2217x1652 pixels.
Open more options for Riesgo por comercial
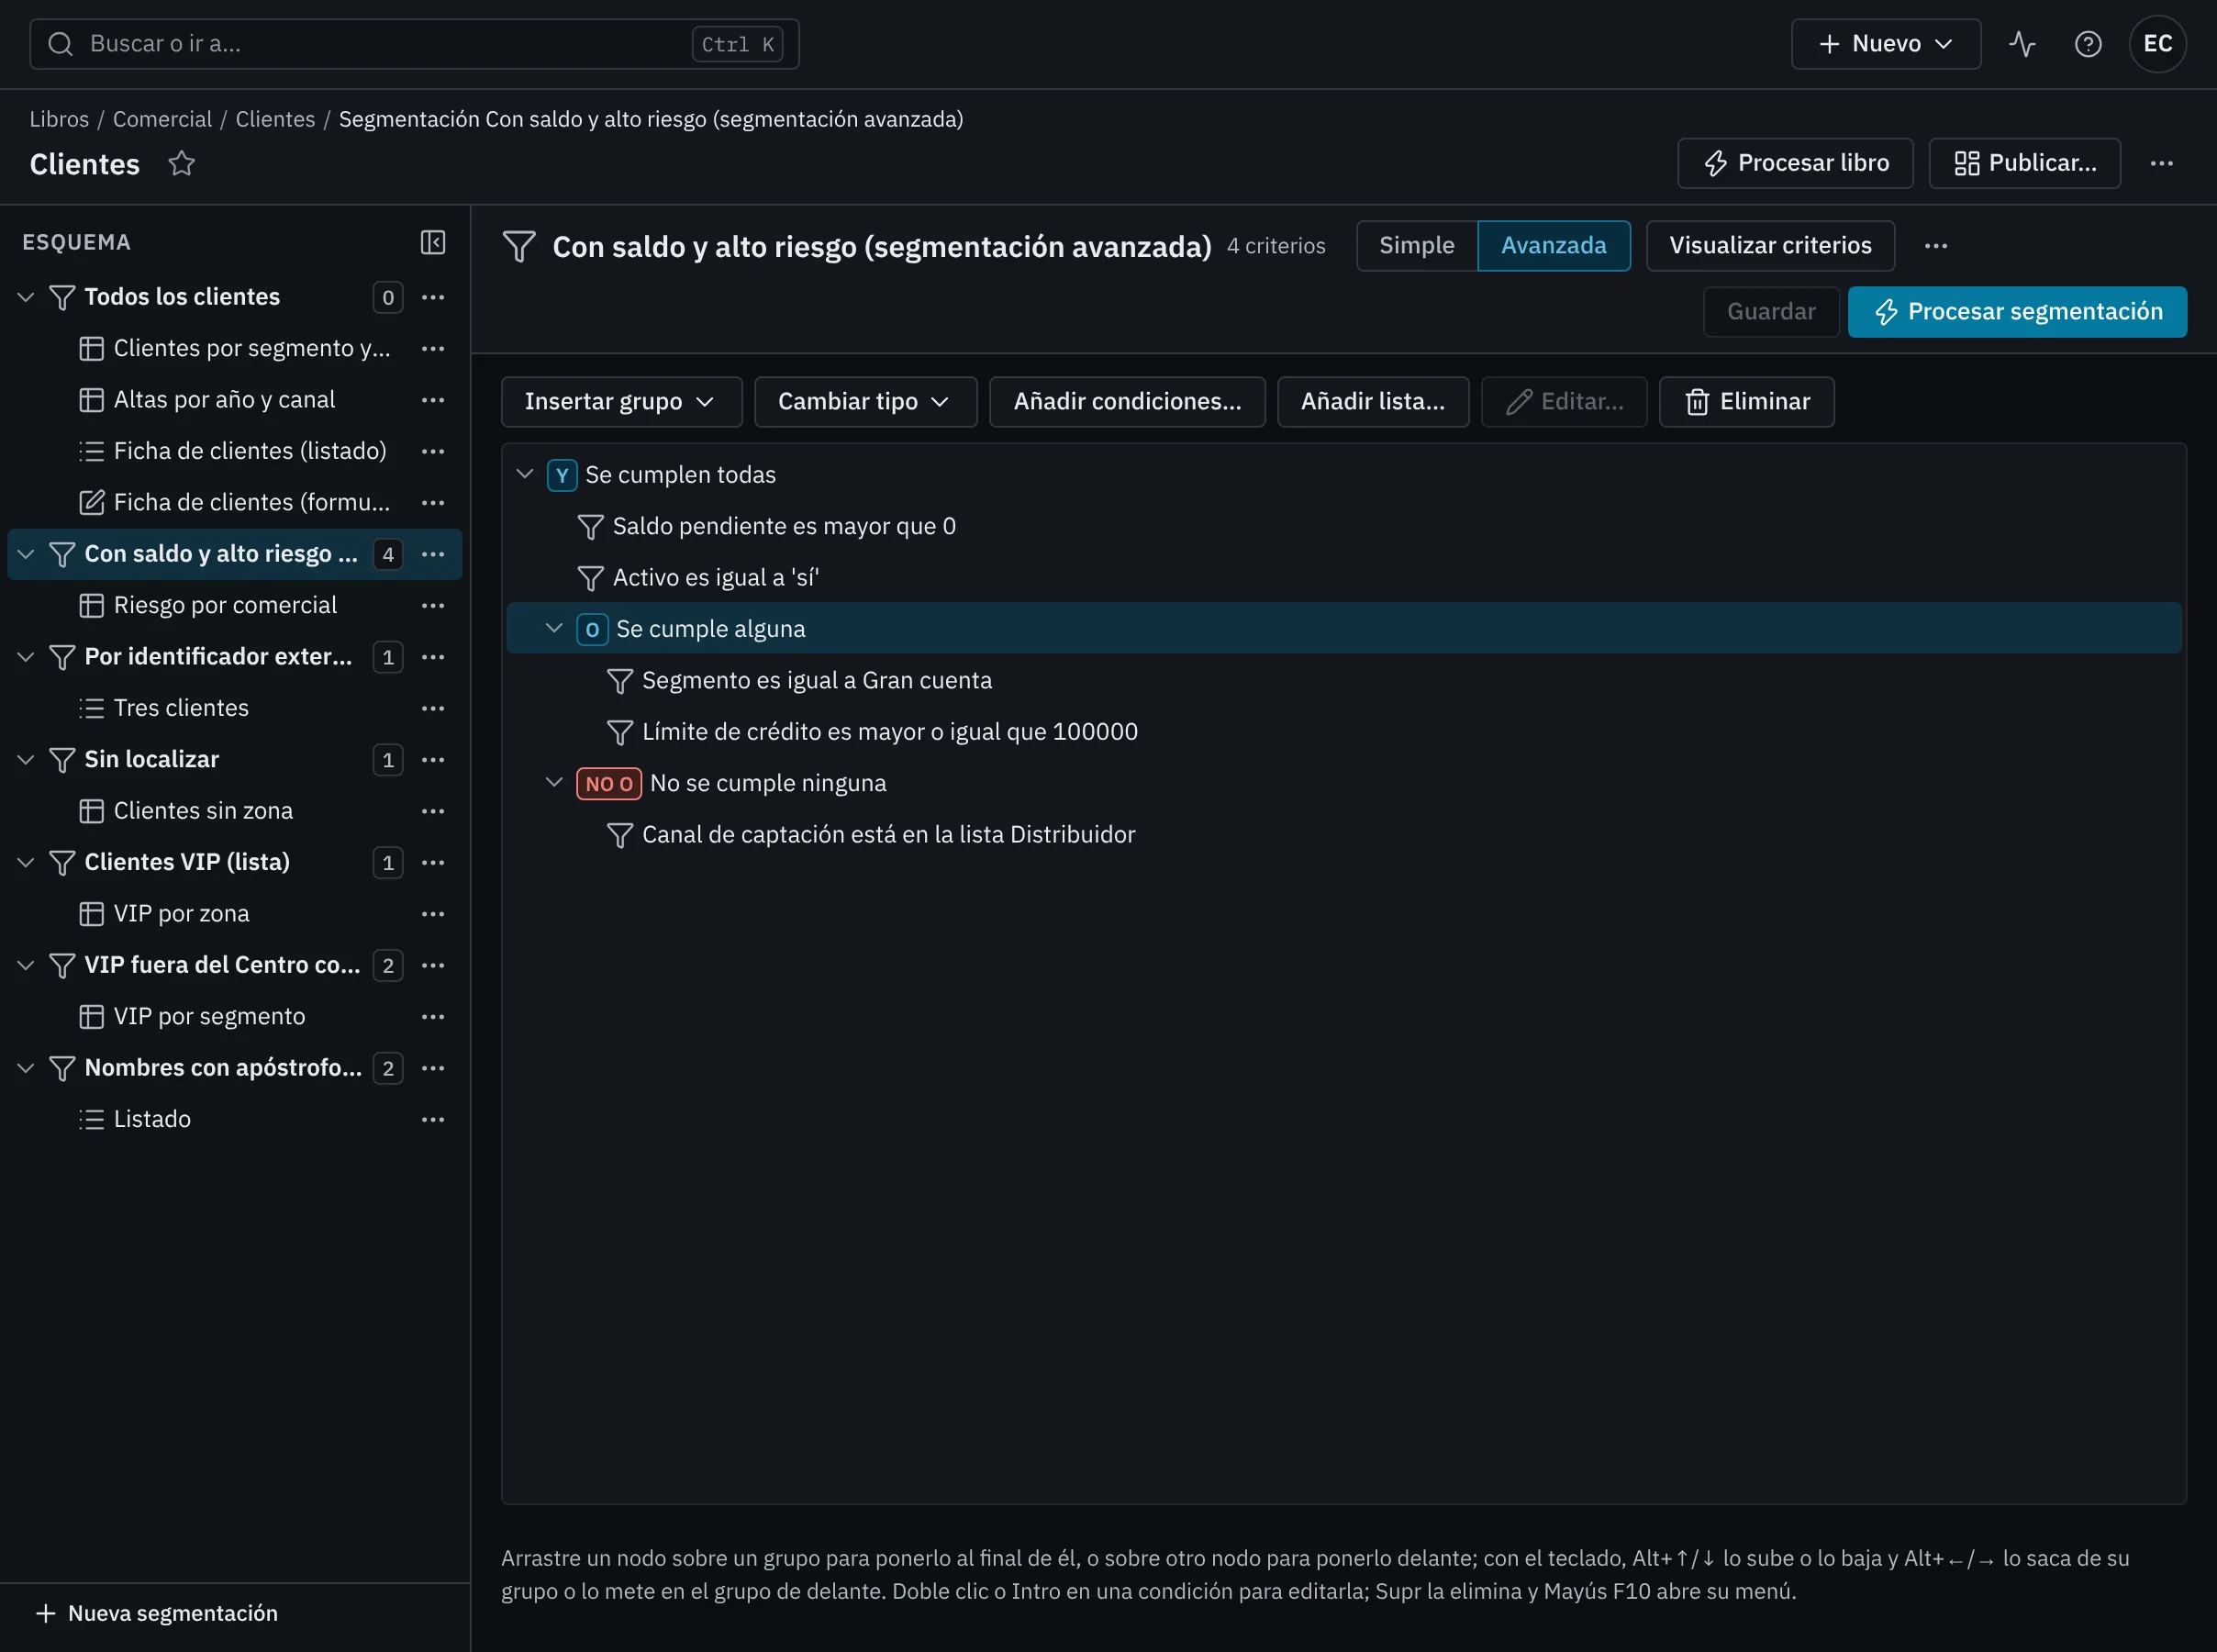click(433, 605)
